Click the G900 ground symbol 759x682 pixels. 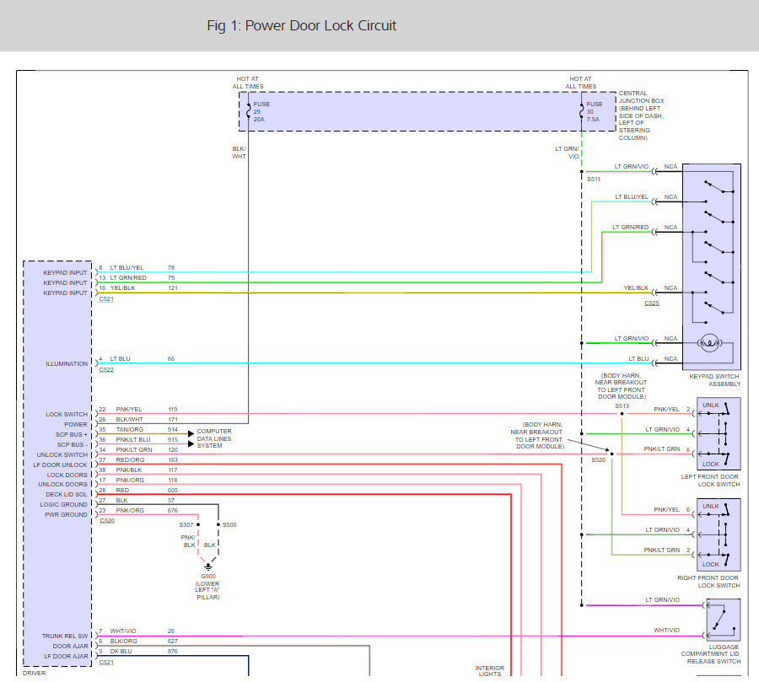[x=207, y=567]
